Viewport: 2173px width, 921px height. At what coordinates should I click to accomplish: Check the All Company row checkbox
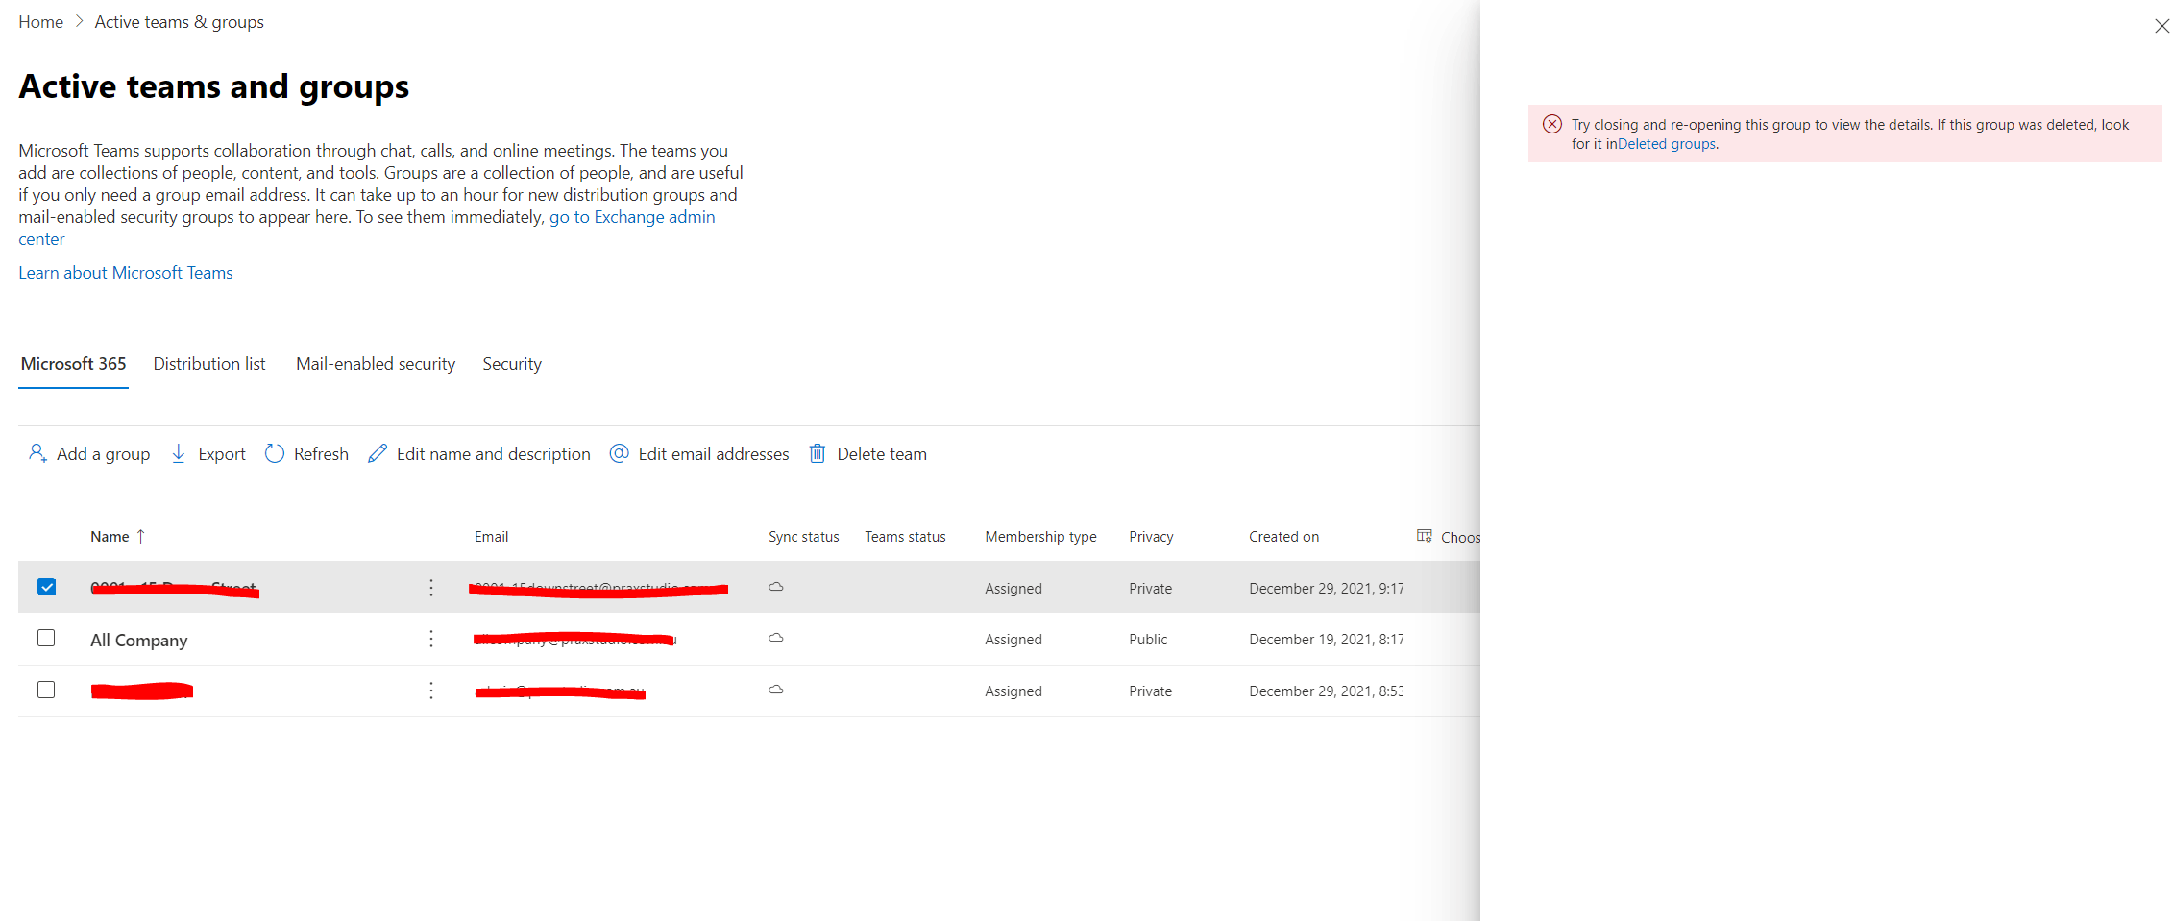point(46,638)
